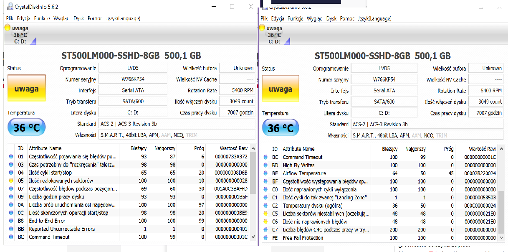Click raw value 000000058503
Screen dimensions: 508x252
pyautogui.click(x=480, y=197)
